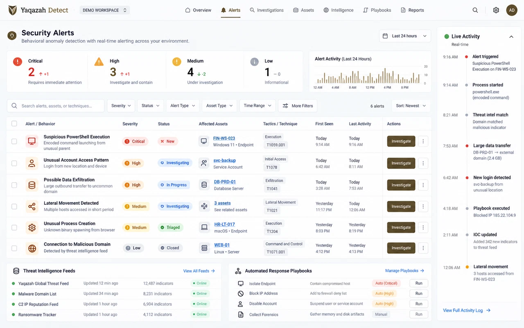Click the Isolate Endpoint monitor icon

click(241, 283)
